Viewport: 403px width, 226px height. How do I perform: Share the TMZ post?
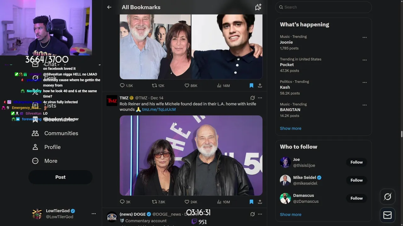pos(260,202)
